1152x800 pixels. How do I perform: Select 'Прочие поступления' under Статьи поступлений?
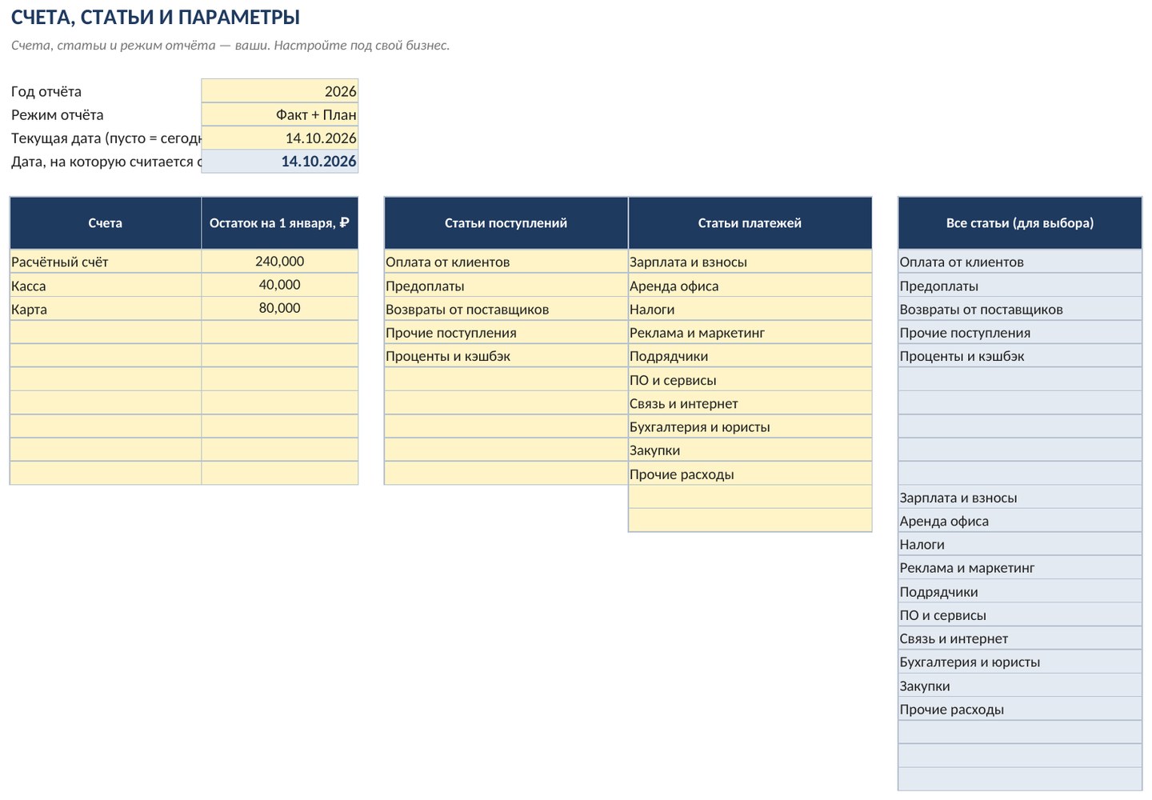(x=506, y=332)
